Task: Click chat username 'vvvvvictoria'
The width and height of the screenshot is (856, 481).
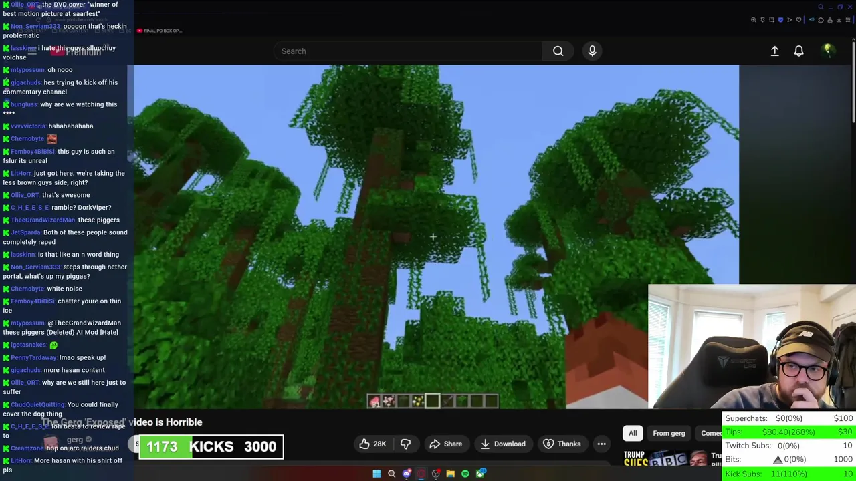Action: click(x=28, y=126)
